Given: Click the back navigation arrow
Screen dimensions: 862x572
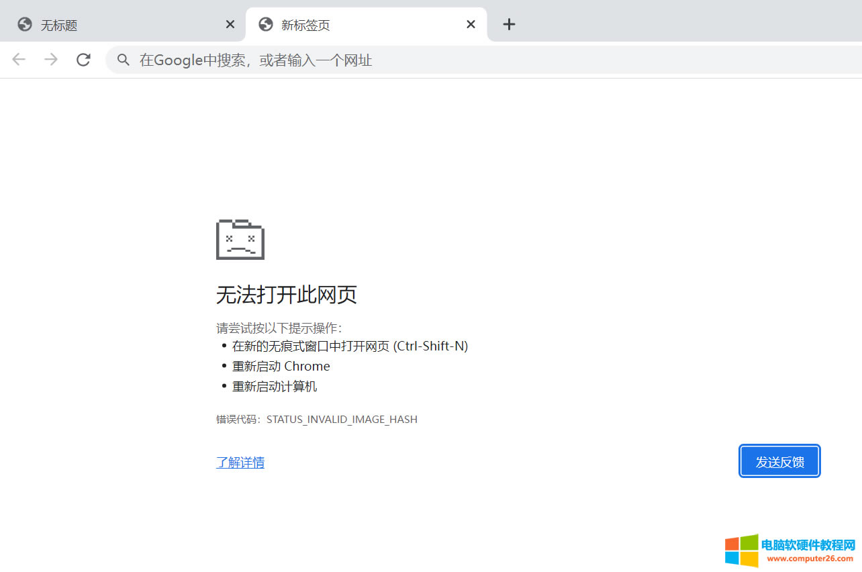Looking at the screenshot, I should 19,60.
